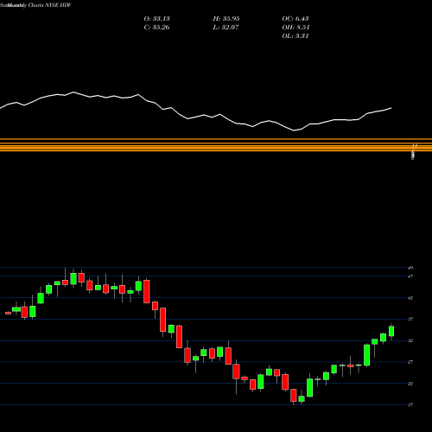The image size is (432, 432).
Task: Click the orange horizontal indicator band
Action: [x=216, y=145]
